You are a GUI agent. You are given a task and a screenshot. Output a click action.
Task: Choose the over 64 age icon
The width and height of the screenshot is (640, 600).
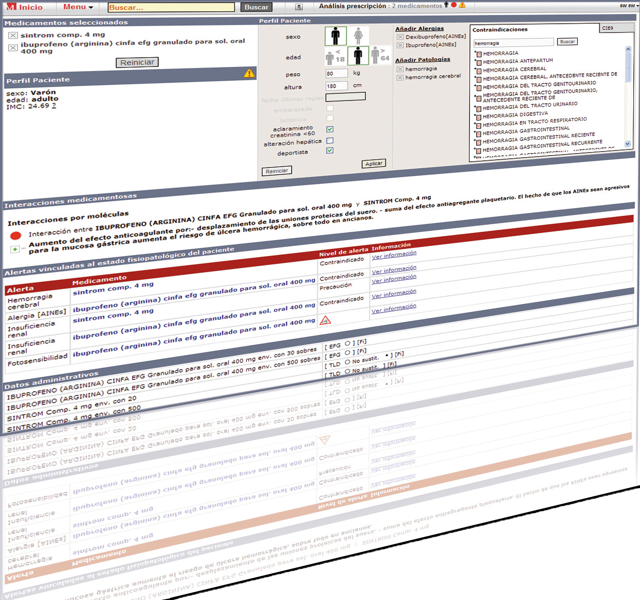(380, 55)
